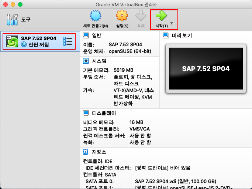252x189 pixels.
Task: Click the 5619 MB base memory value
Action: [x=124, y=70]
